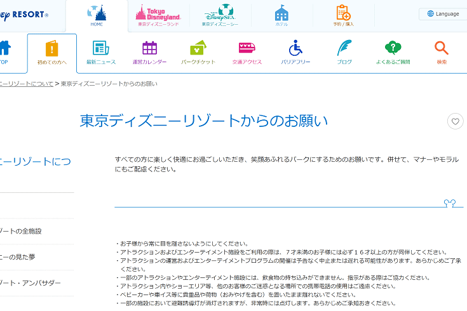Viewport: 467px width, 311px height.
Task: Open the 予約/購入 clipboard icon
Action: tap(343, 16)
